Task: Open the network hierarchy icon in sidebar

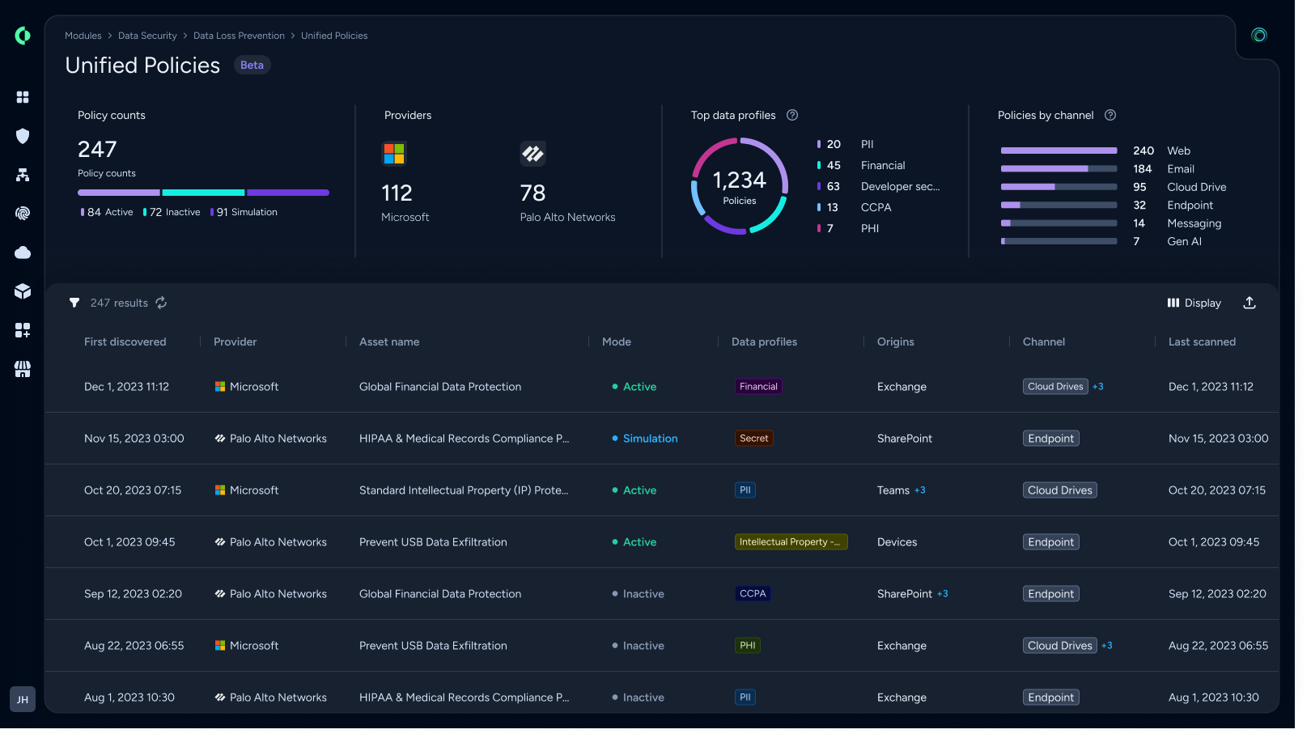Action: click(x=23, y=176)
